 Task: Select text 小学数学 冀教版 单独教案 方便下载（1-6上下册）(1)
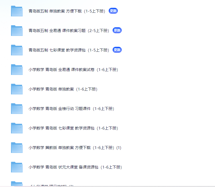75,147
